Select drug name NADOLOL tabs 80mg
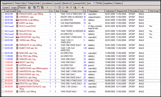 coord(28,78)
